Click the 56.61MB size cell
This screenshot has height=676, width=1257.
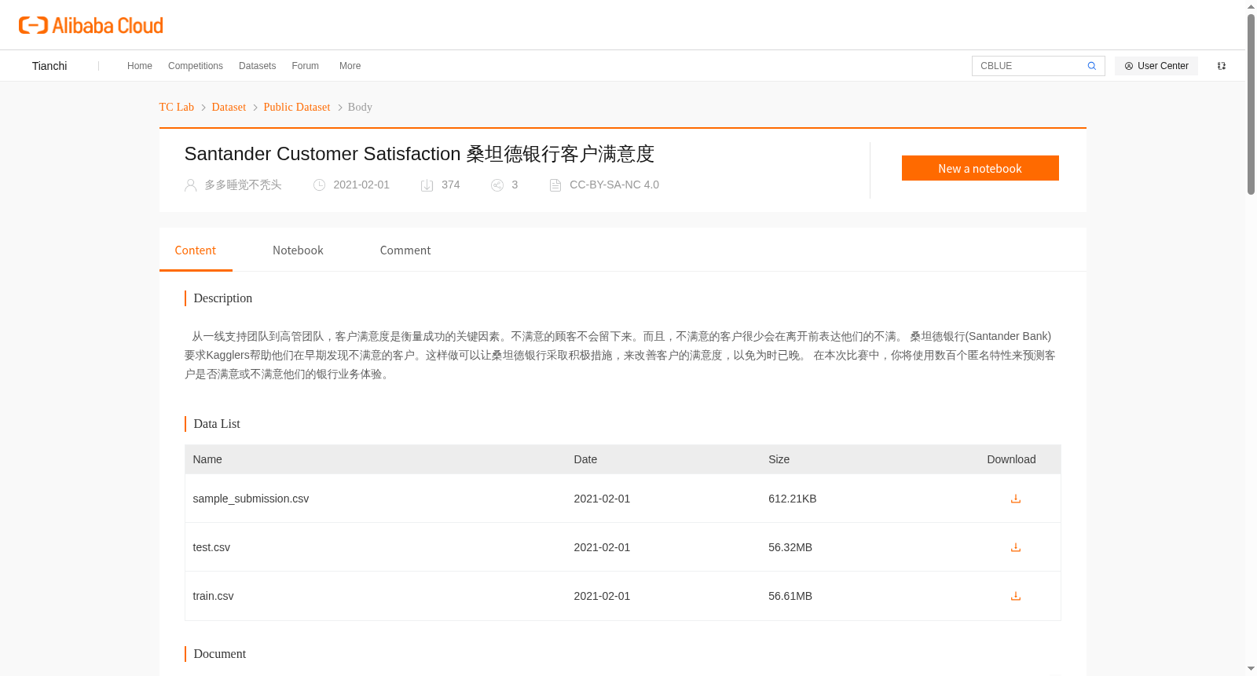(x=790, y=596)
